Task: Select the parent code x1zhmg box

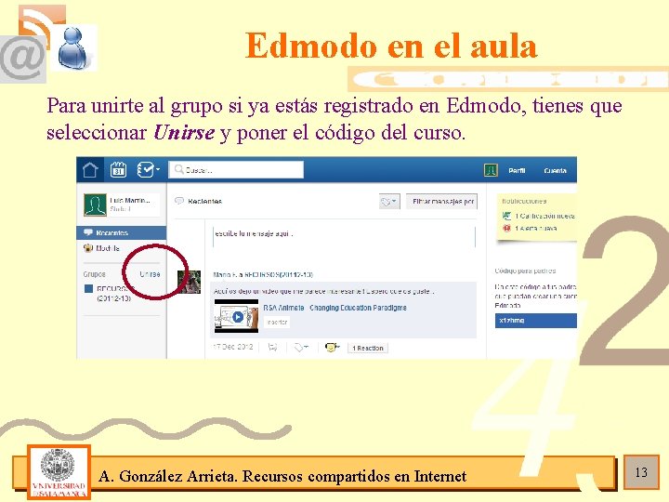Action: [536, 321]
